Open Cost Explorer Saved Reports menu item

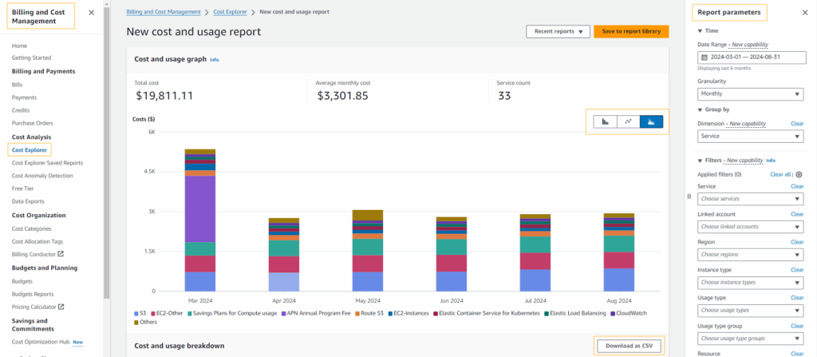pos(47,163)
